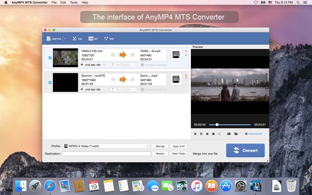Screen dimensions: 312x195
Task: Open the AnyMP4 MTS Converter menu
Action: (29, 2)
